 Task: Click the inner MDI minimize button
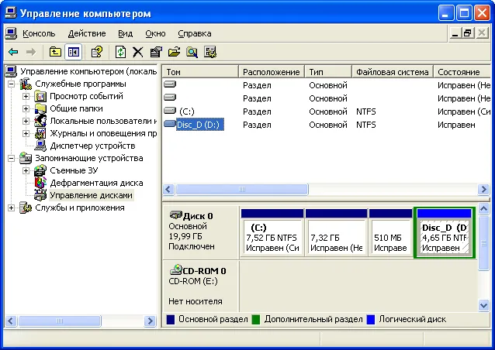(455, 33)
